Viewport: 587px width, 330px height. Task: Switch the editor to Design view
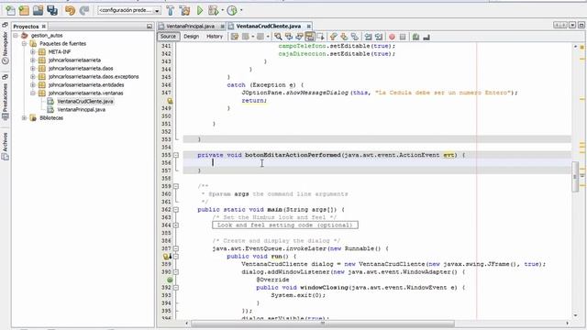[x=192, y=37]
